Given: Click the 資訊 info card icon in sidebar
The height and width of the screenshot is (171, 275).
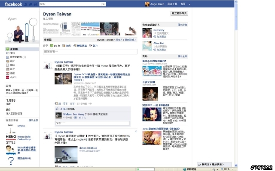Looking at the screenshot, I should [7, 53].
